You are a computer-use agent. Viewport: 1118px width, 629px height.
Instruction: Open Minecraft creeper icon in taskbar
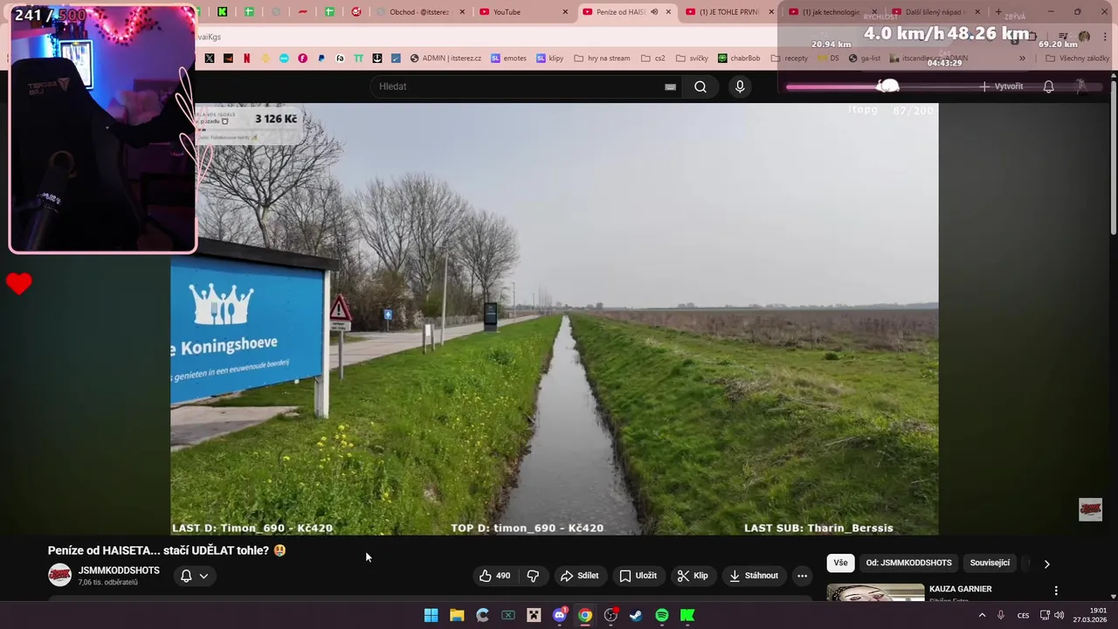[x=534, y=615]
